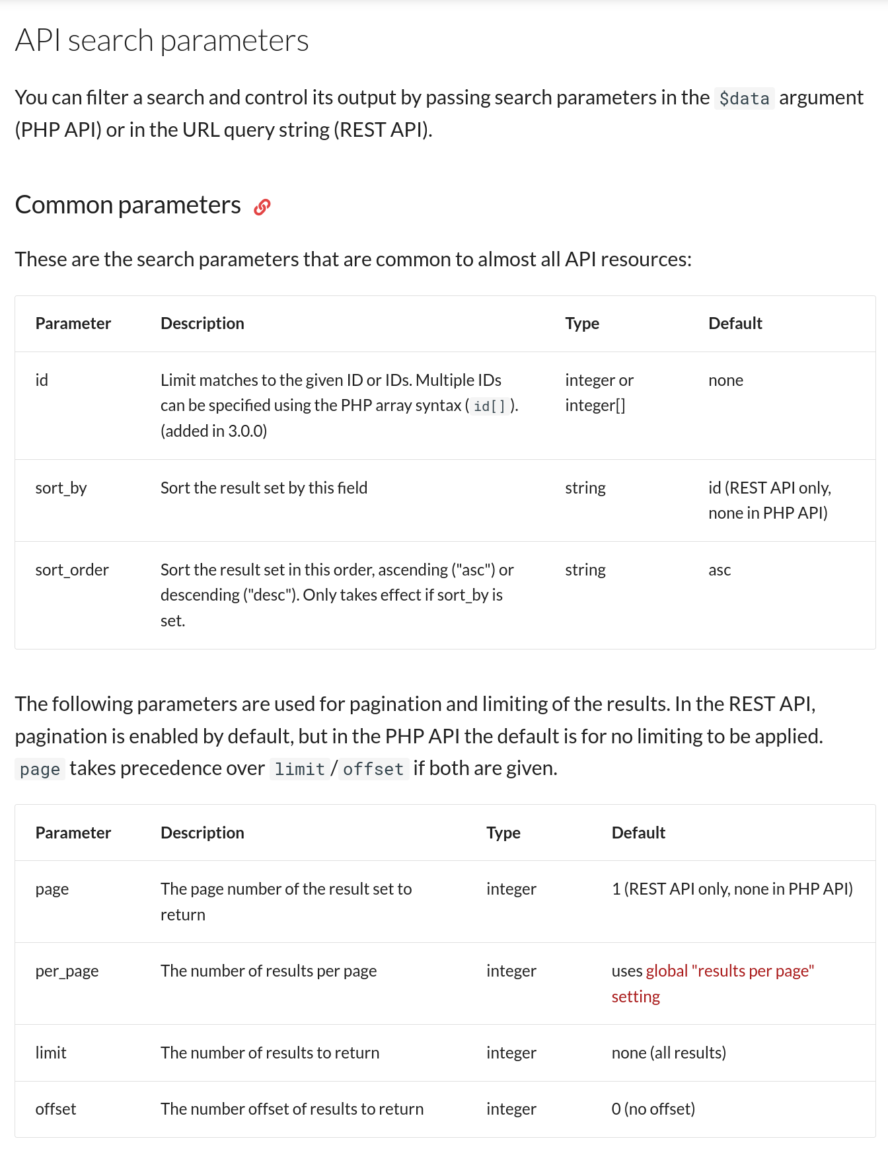Click the sort_order parameter name cell
The image size is (888, 1151).
click(72, 570)
